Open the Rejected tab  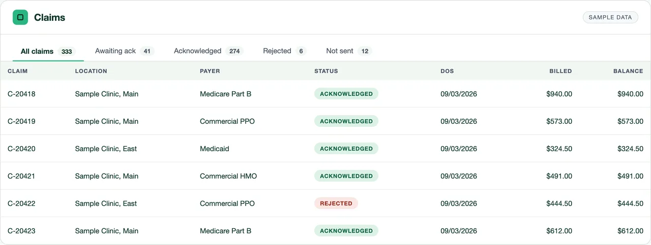pyautogui.click(x=284, y=51)
